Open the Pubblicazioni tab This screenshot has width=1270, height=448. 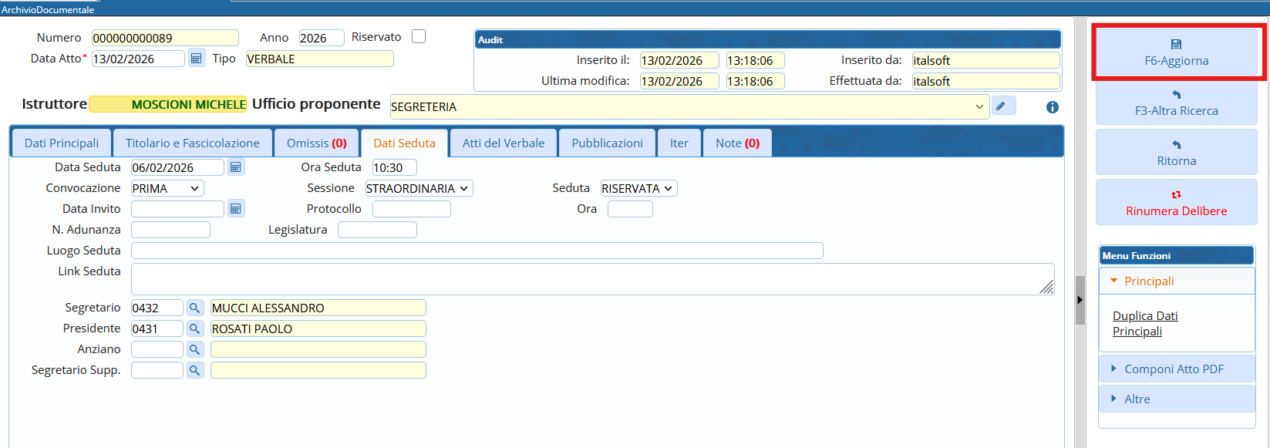(x=607, y=143)
